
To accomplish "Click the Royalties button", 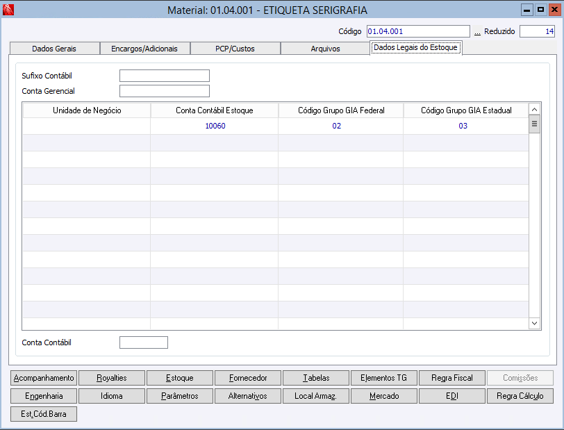I will (112, 378).
